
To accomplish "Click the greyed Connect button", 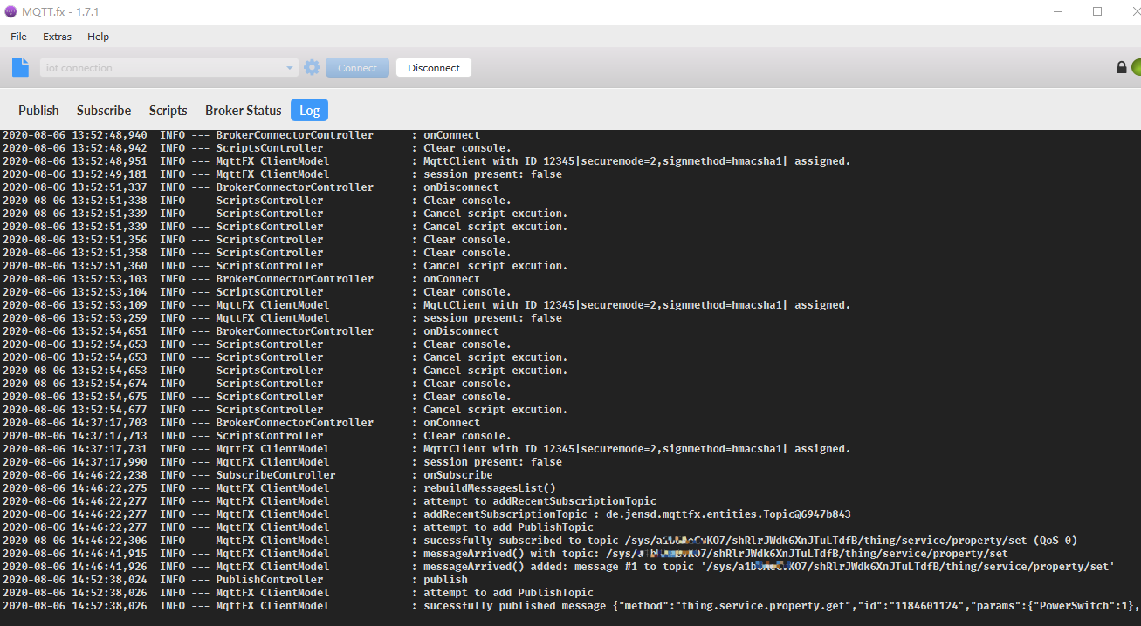I will pyautogui.click(x=357, y=67).
